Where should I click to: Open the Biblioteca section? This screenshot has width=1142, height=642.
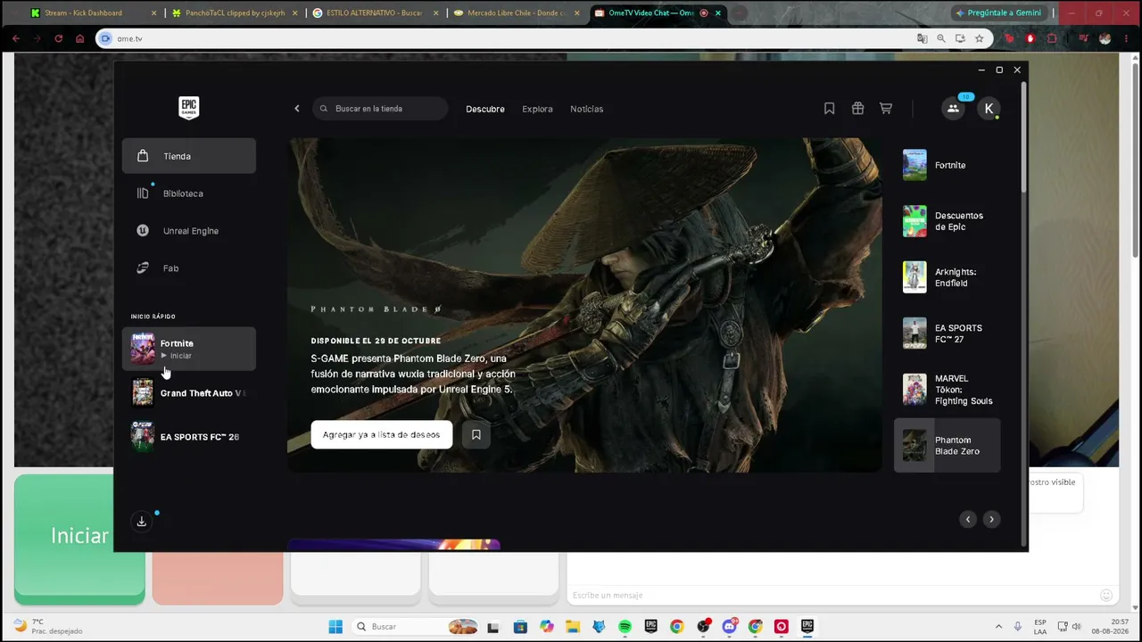tap(189, 193)
